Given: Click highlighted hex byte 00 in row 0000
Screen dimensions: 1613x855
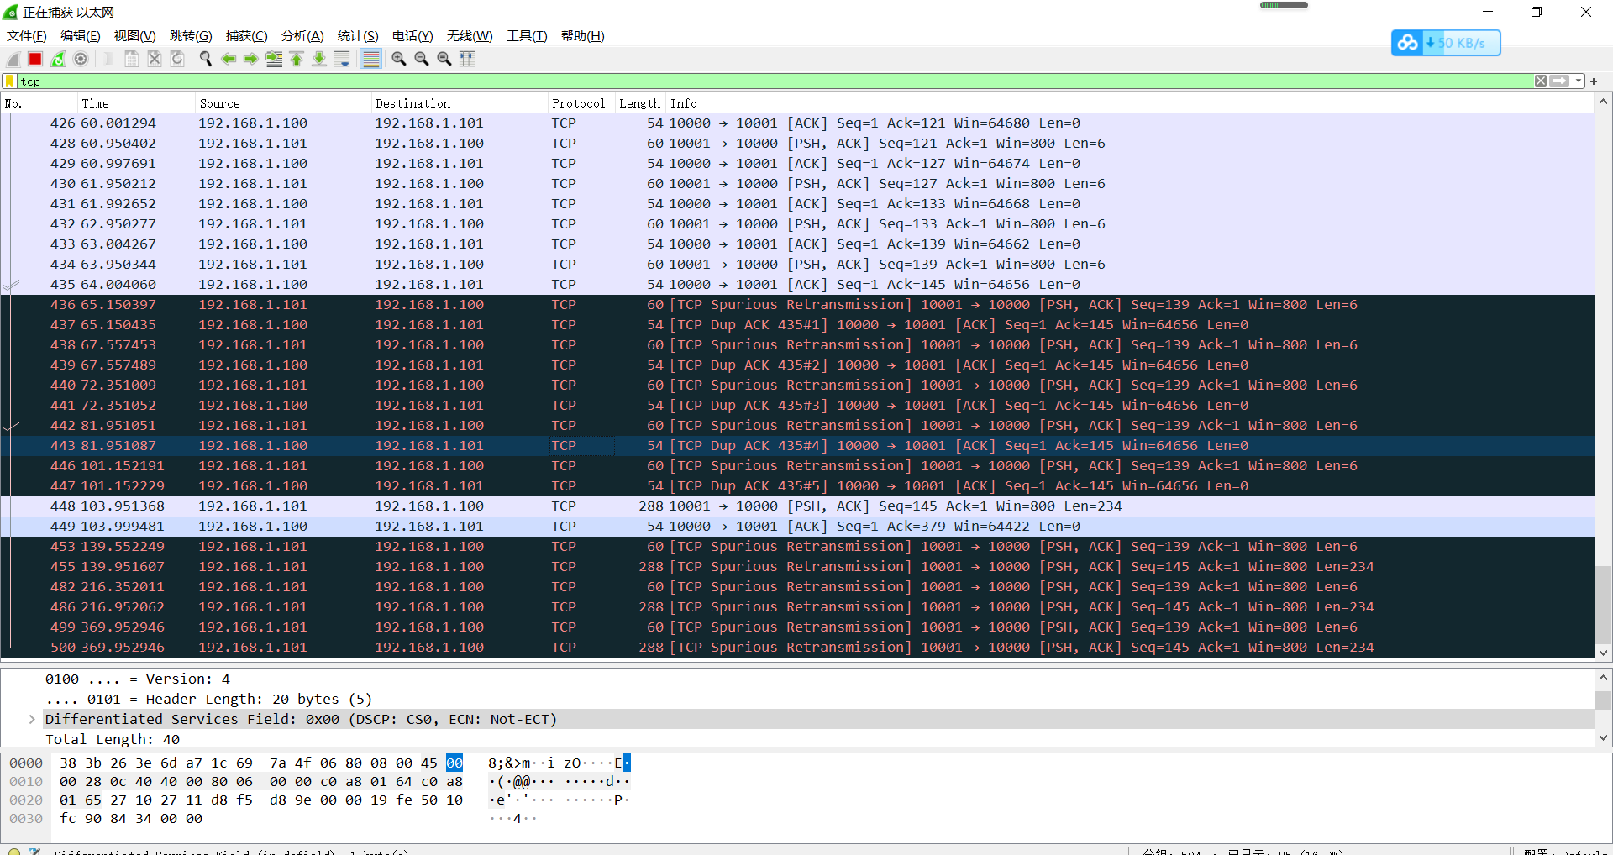Looking at the screenshot, I should [454, 763].
